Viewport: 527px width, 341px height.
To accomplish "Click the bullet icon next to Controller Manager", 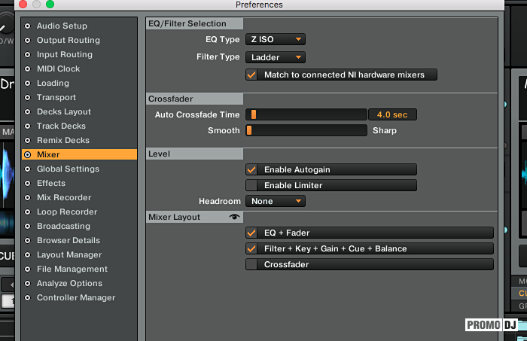I will 29,298.
